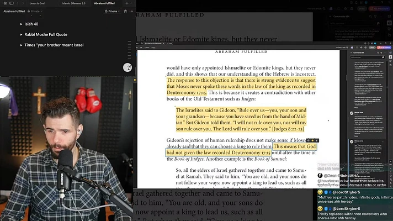The image size is (393, 221).
Task: Click Add a comment in background Acrobat
Action: 355,23
